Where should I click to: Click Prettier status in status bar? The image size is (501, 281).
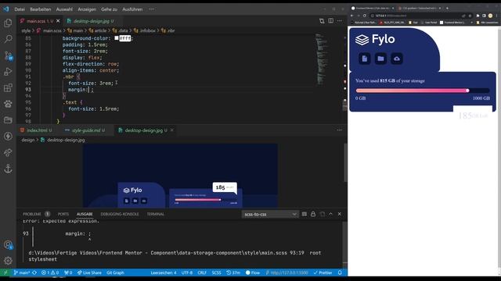pos(323,272)
